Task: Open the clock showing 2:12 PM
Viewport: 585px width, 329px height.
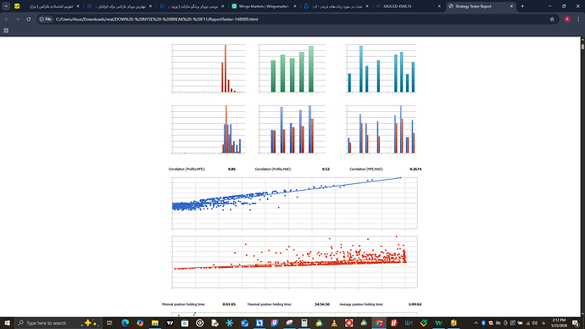Action: [559, 323]
